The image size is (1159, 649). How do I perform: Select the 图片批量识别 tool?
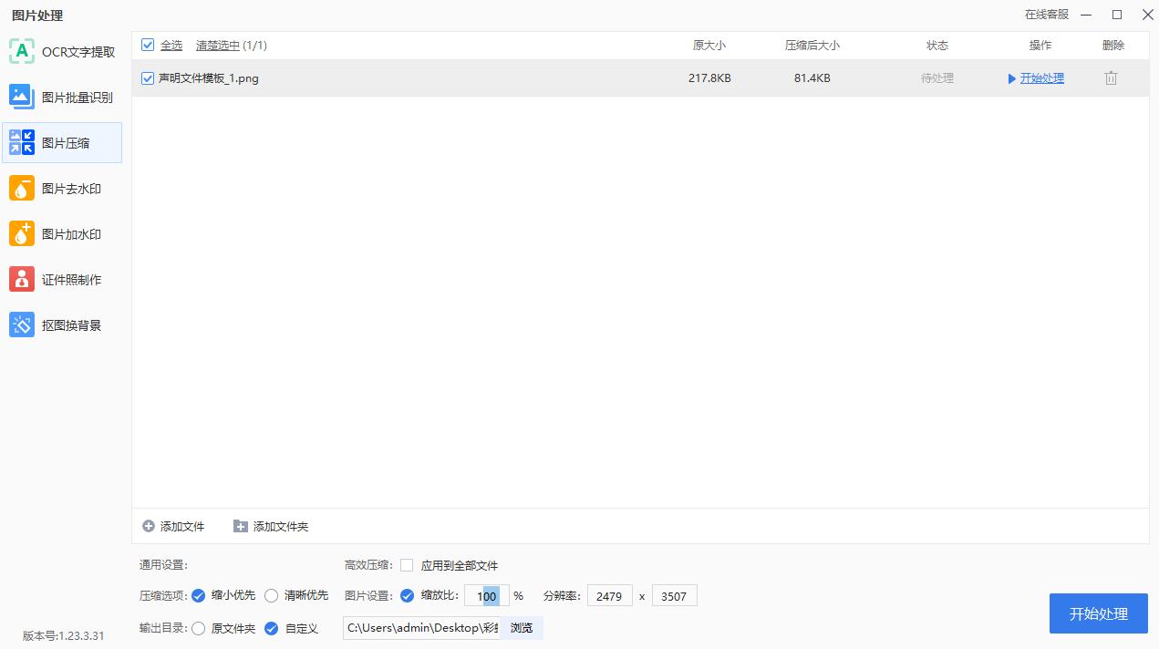(61, 97)
